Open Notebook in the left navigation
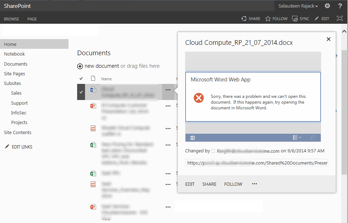 click(x=14, y=54)
